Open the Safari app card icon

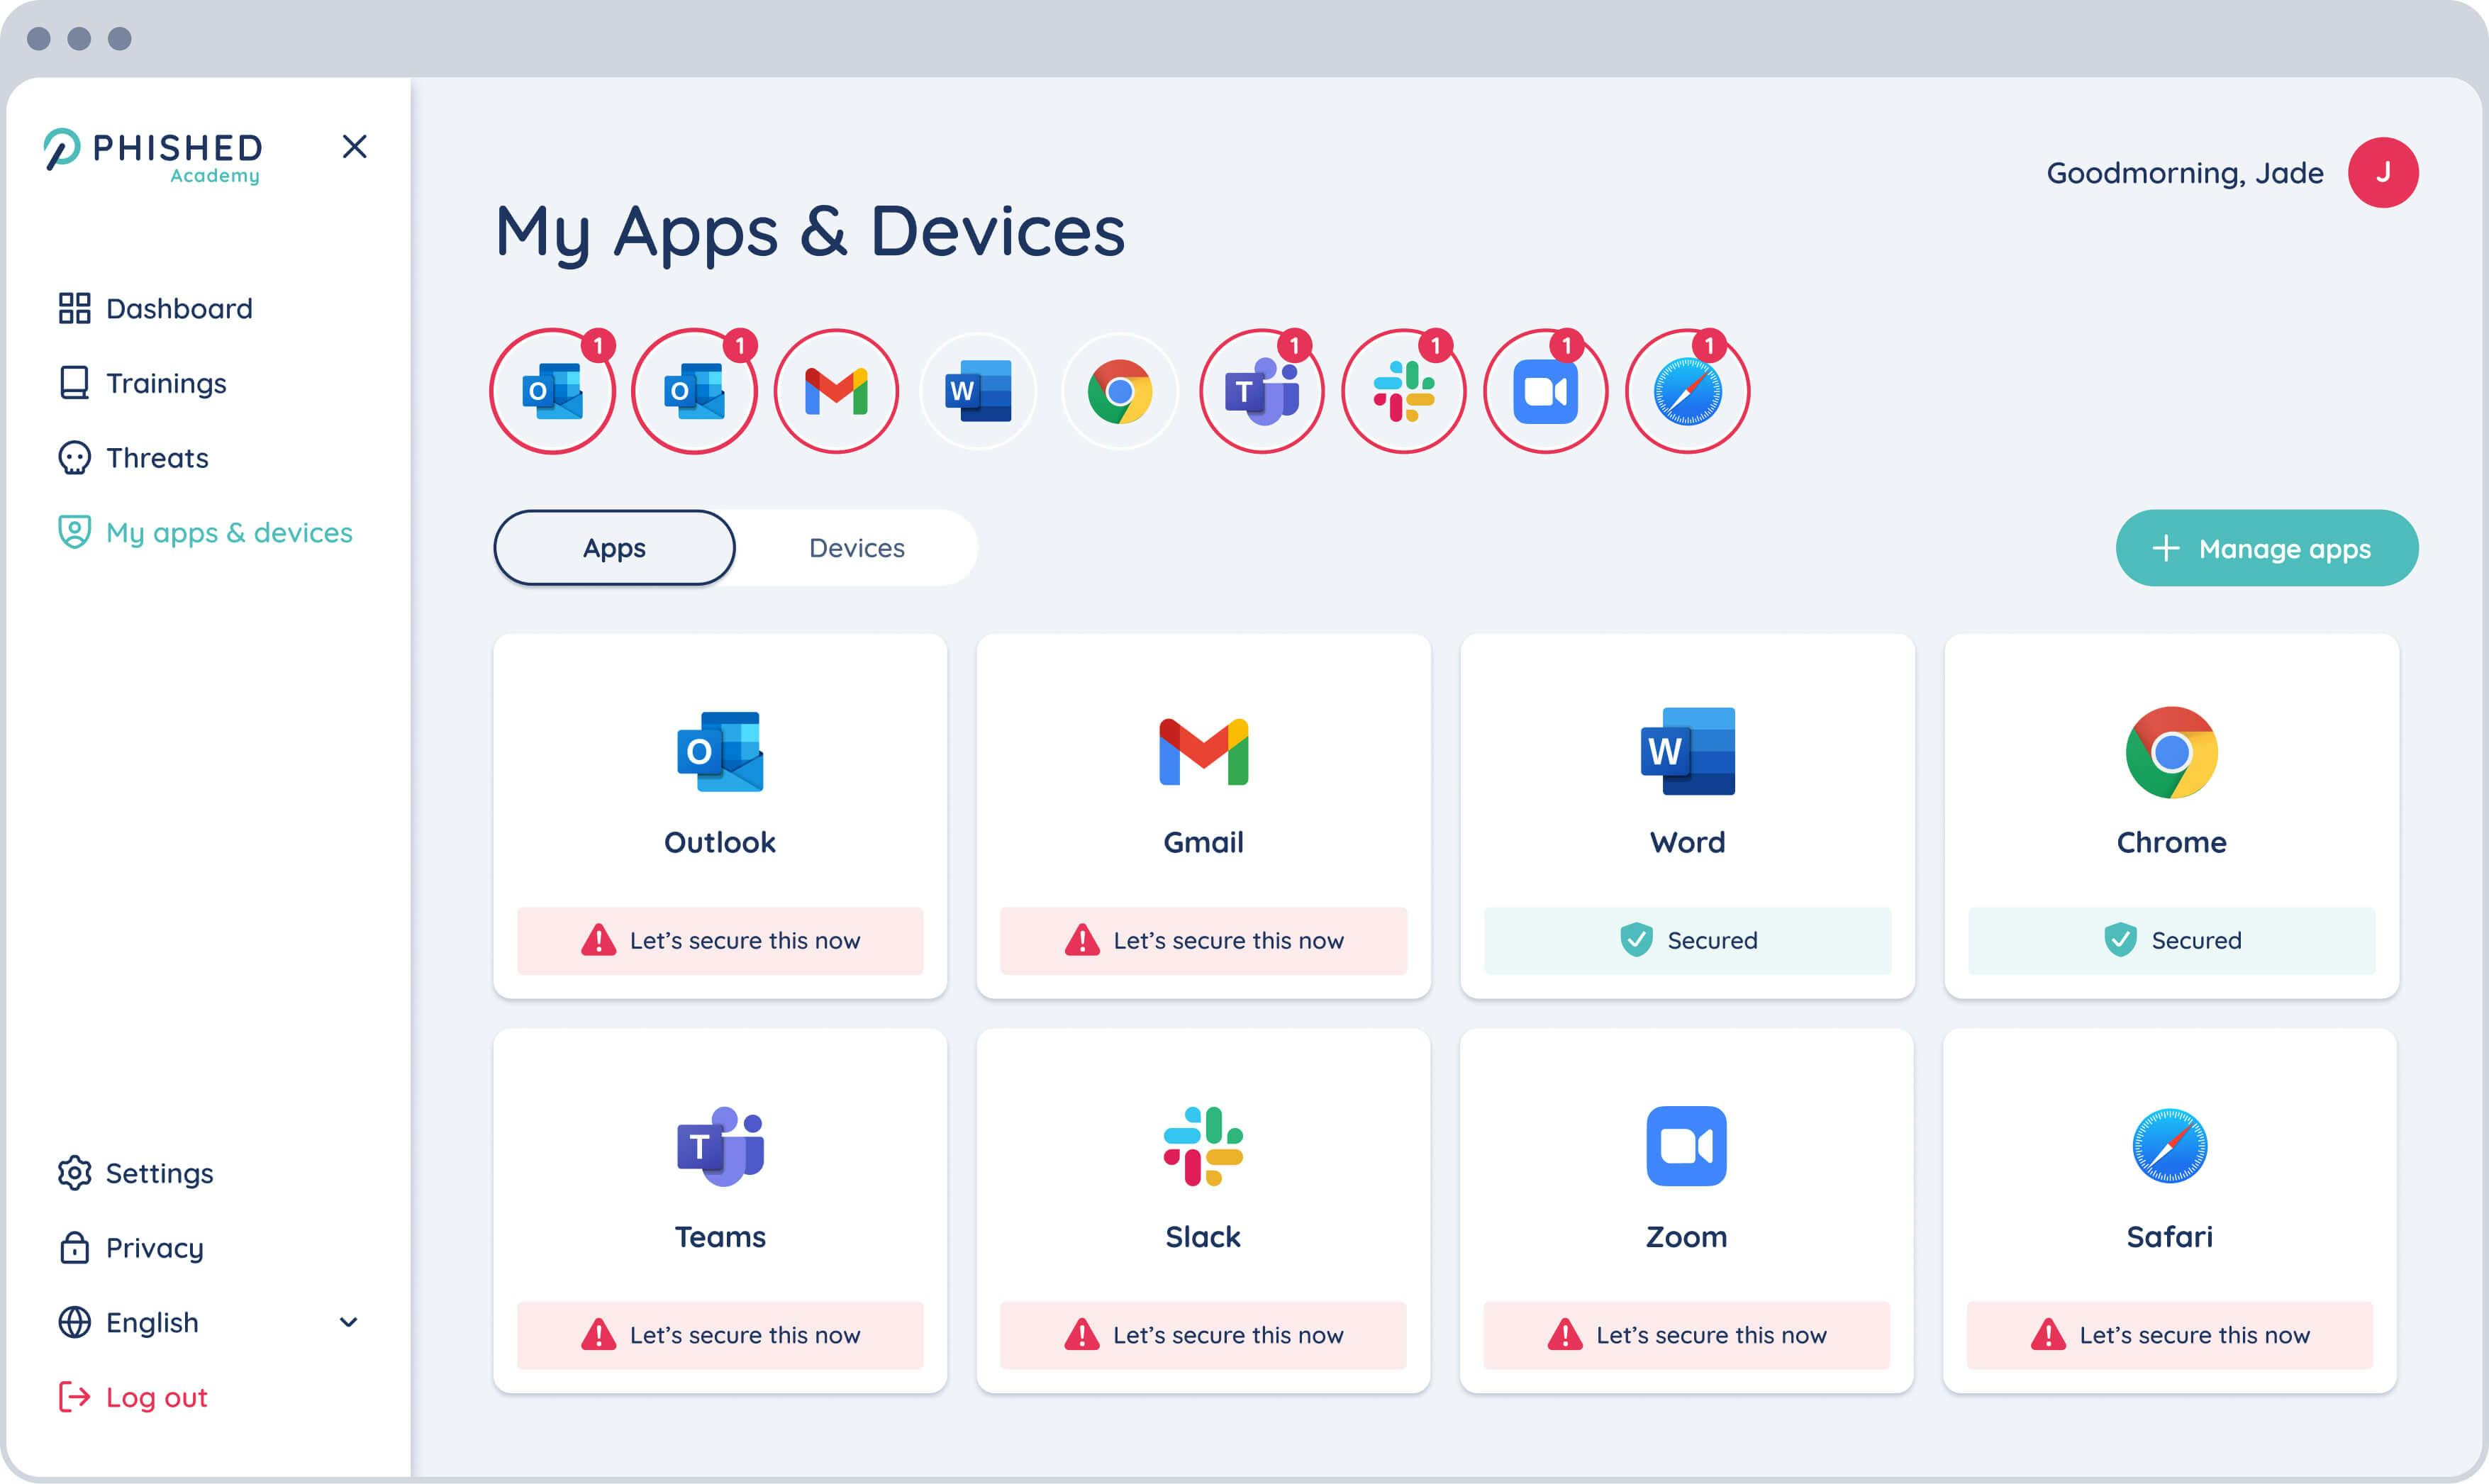(2170, 1146)
